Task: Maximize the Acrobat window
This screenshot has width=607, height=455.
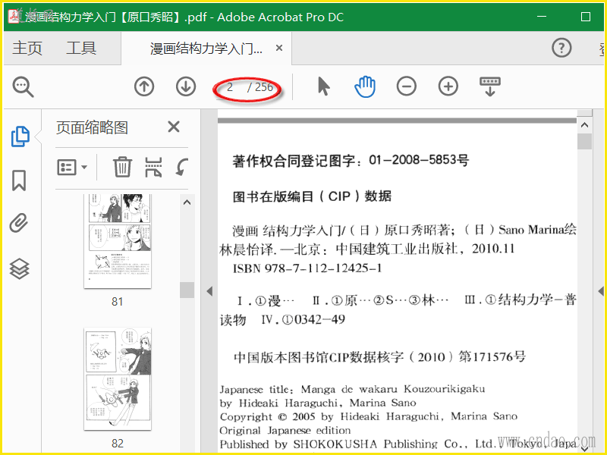Action: (586, 17)
